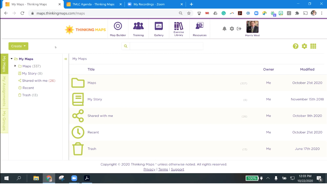The width and height of the screenshot is (327, 184).
Task: Open the Trash bin icon in list
Action: pyautogui.click(x=78, y=149)
